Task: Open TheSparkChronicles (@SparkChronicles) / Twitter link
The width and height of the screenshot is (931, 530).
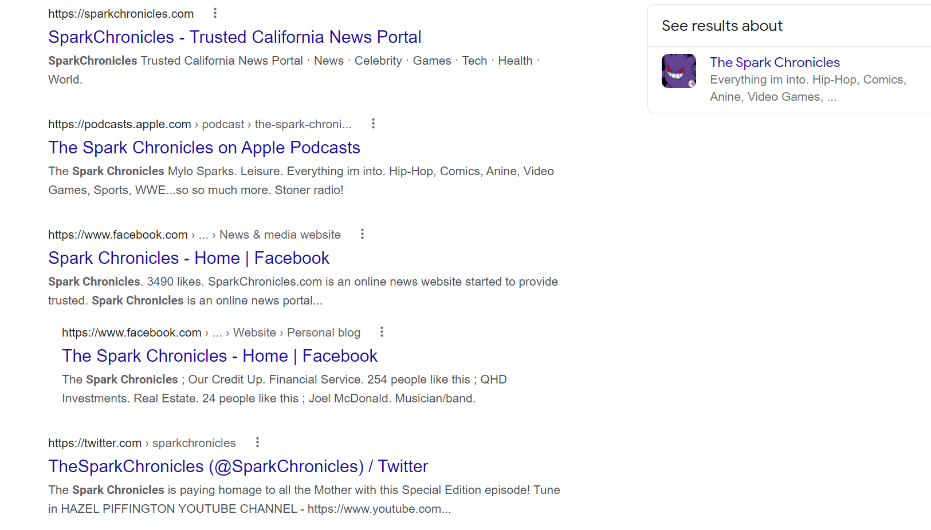Action: click(238, 466)
